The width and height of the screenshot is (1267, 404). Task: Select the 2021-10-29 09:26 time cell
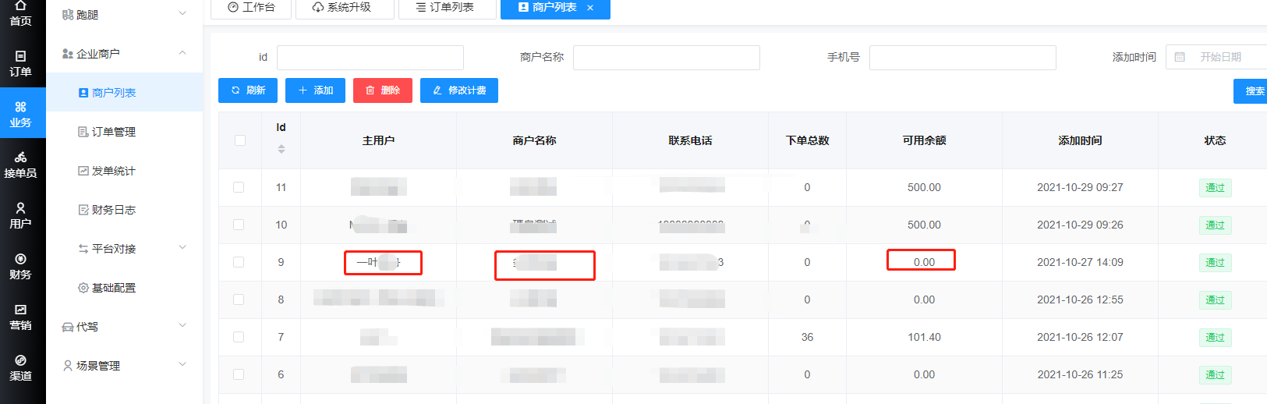coord(1080,225)
